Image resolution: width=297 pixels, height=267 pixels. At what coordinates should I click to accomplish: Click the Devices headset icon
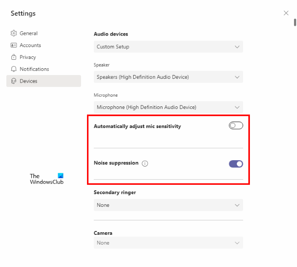click(x=14, y=81)
